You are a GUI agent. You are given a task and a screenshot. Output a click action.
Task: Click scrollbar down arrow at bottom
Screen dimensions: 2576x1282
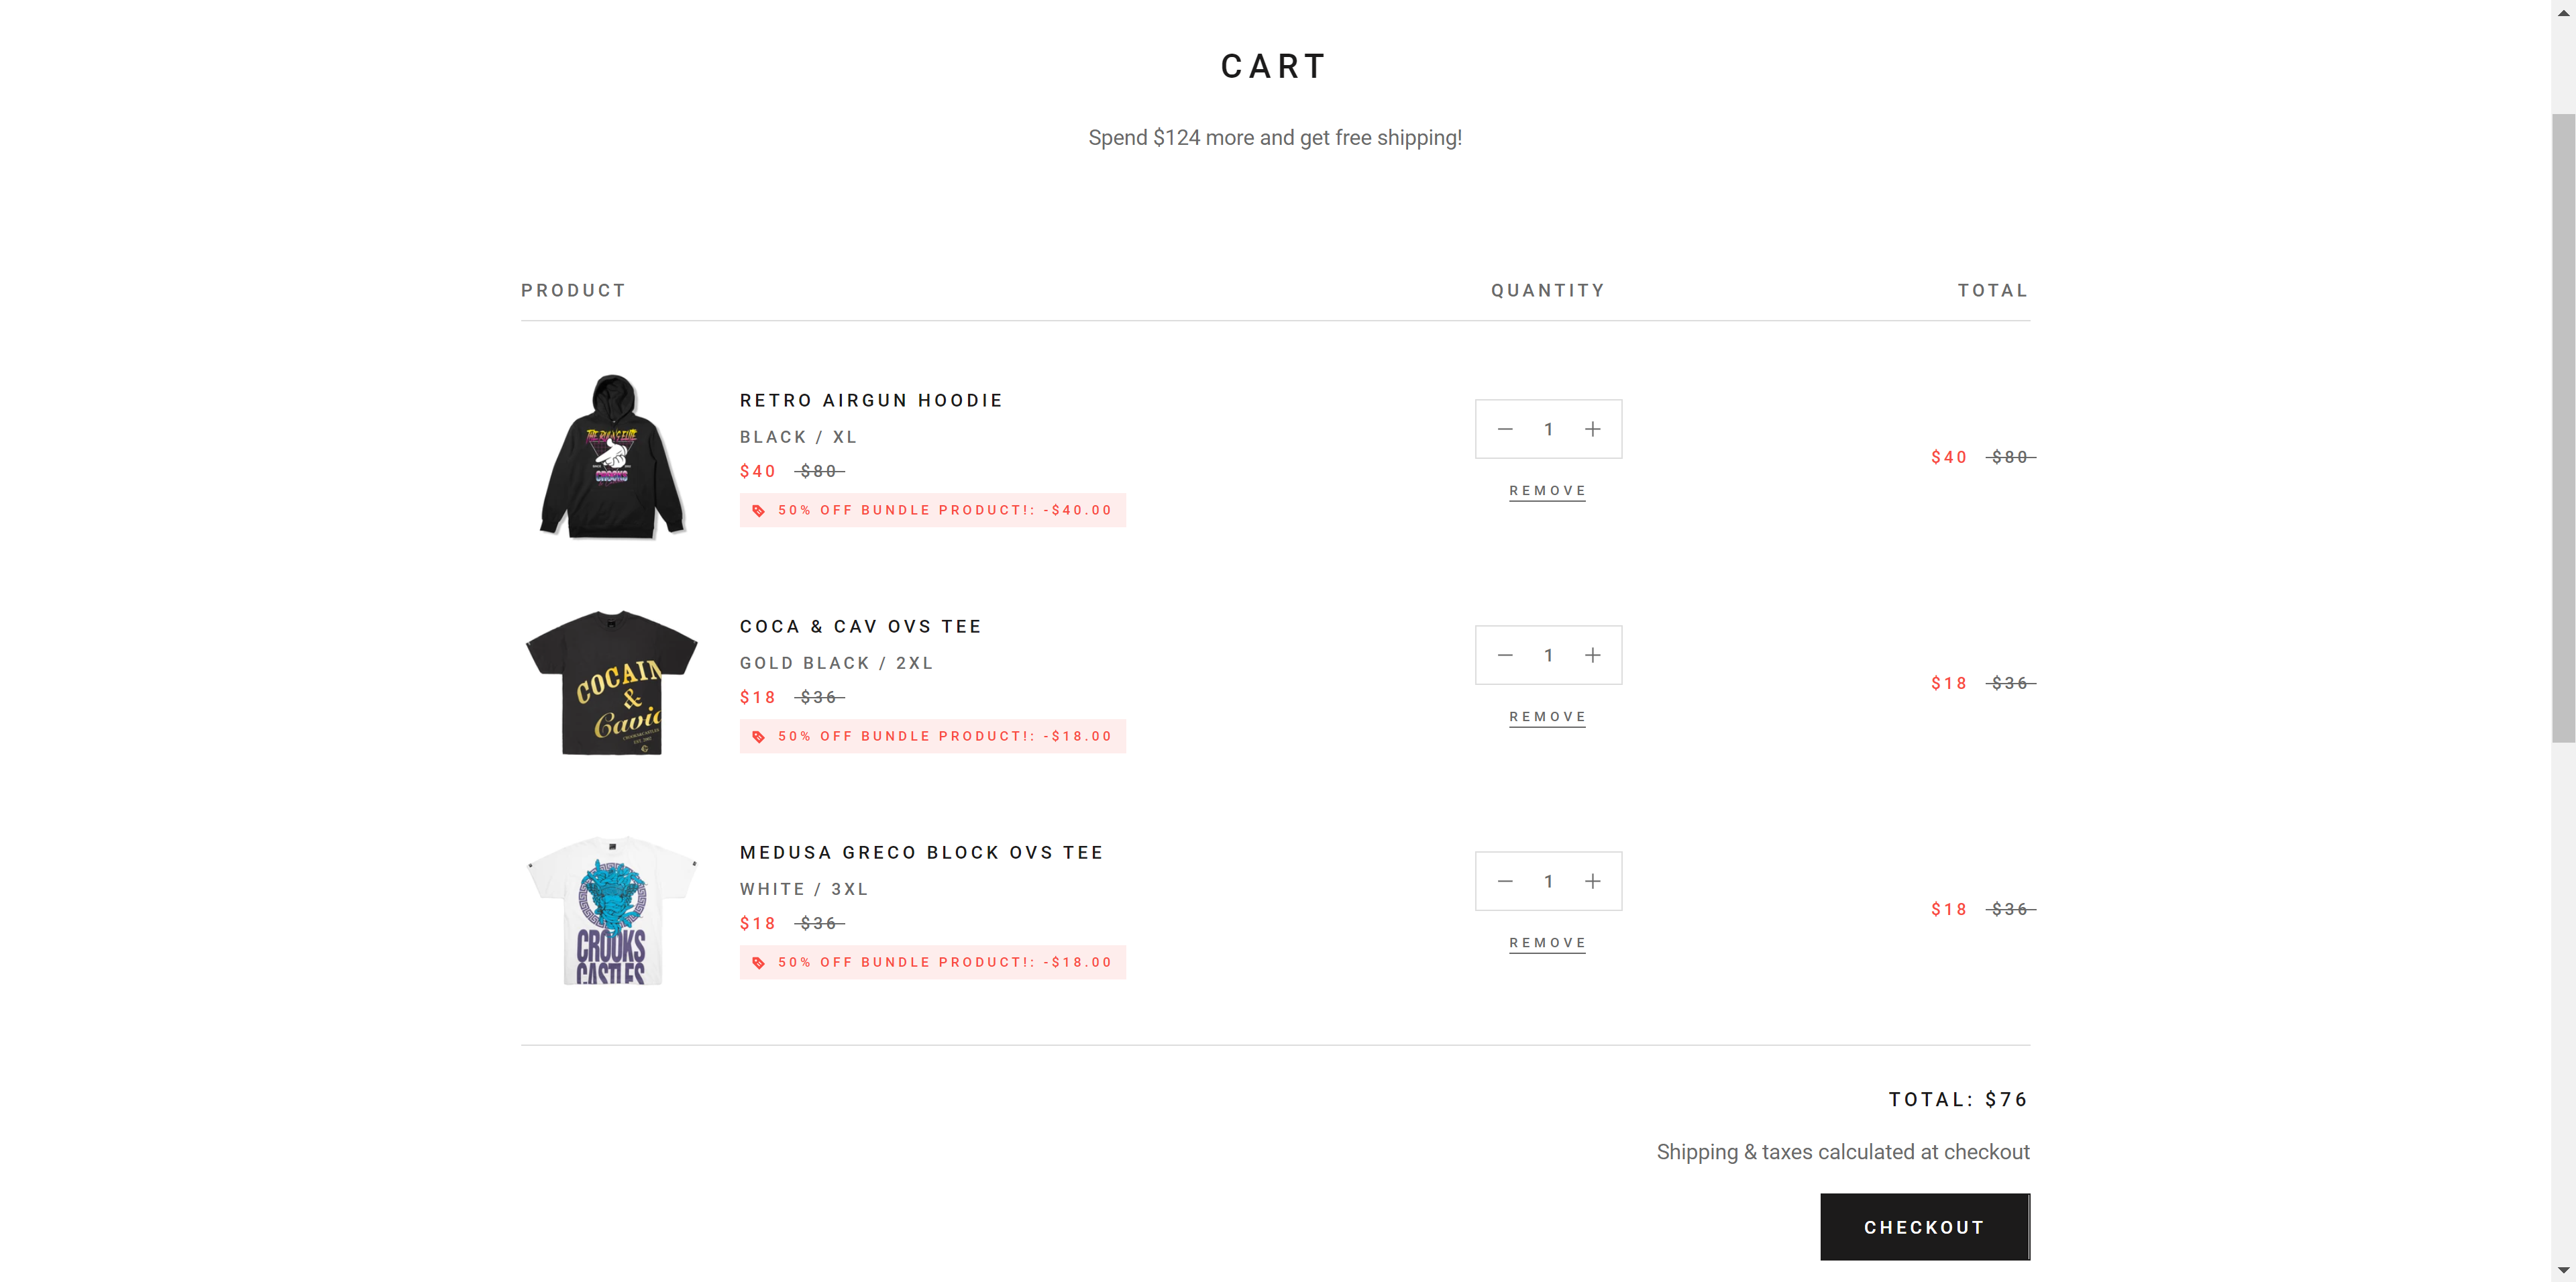click(2563, 1271)
